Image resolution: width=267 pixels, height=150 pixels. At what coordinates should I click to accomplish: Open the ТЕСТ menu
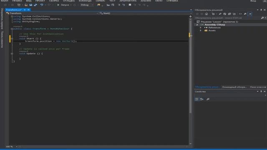(x=112, y=1)
